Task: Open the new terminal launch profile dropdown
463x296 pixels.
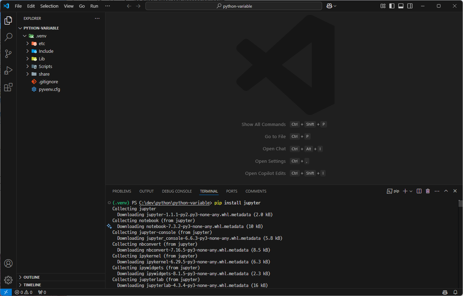Action: click(411, 191)
